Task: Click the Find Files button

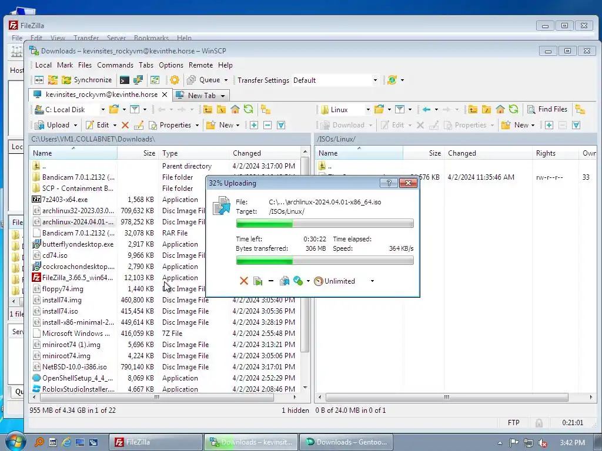Action: [x=547, y=109]
